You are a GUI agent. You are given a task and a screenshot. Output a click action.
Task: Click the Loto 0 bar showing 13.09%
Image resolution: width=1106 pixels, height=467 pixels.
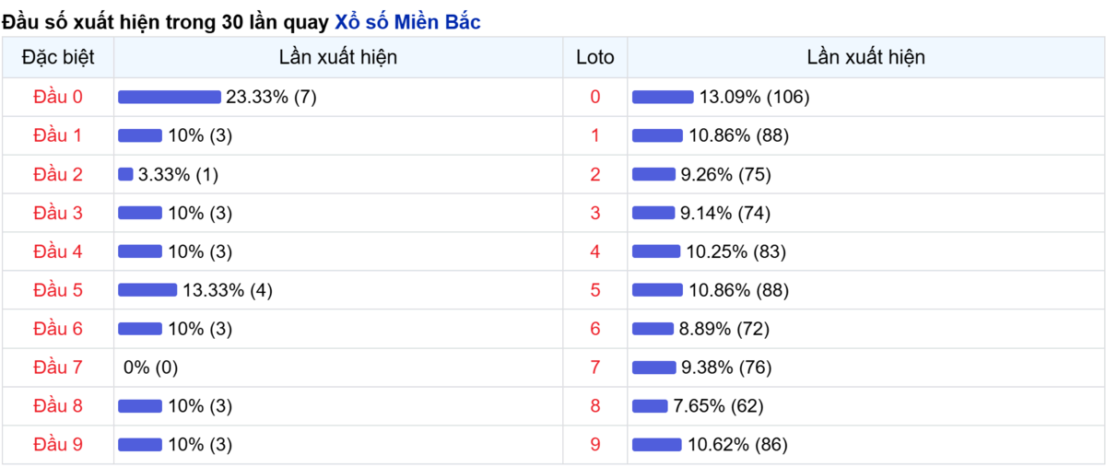[x=663, y=97]
